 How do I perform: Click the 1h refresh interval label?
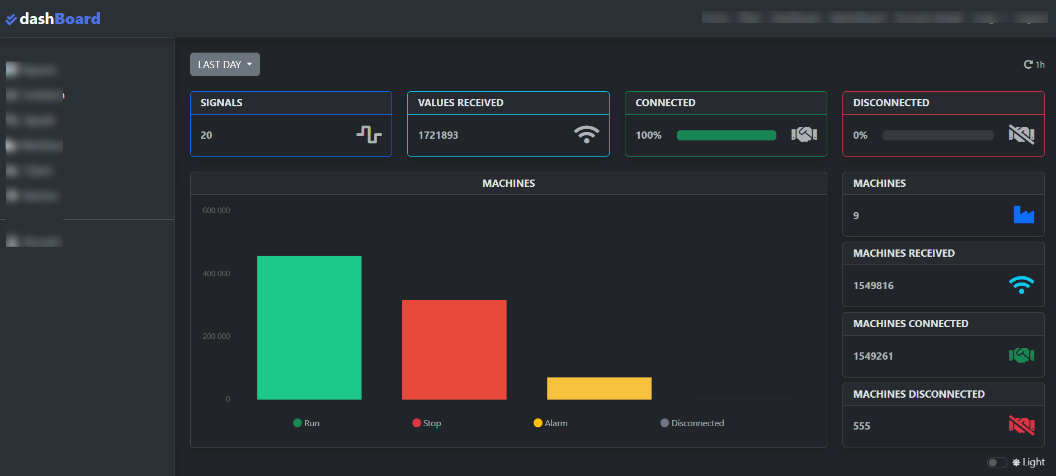[1040, 64]
